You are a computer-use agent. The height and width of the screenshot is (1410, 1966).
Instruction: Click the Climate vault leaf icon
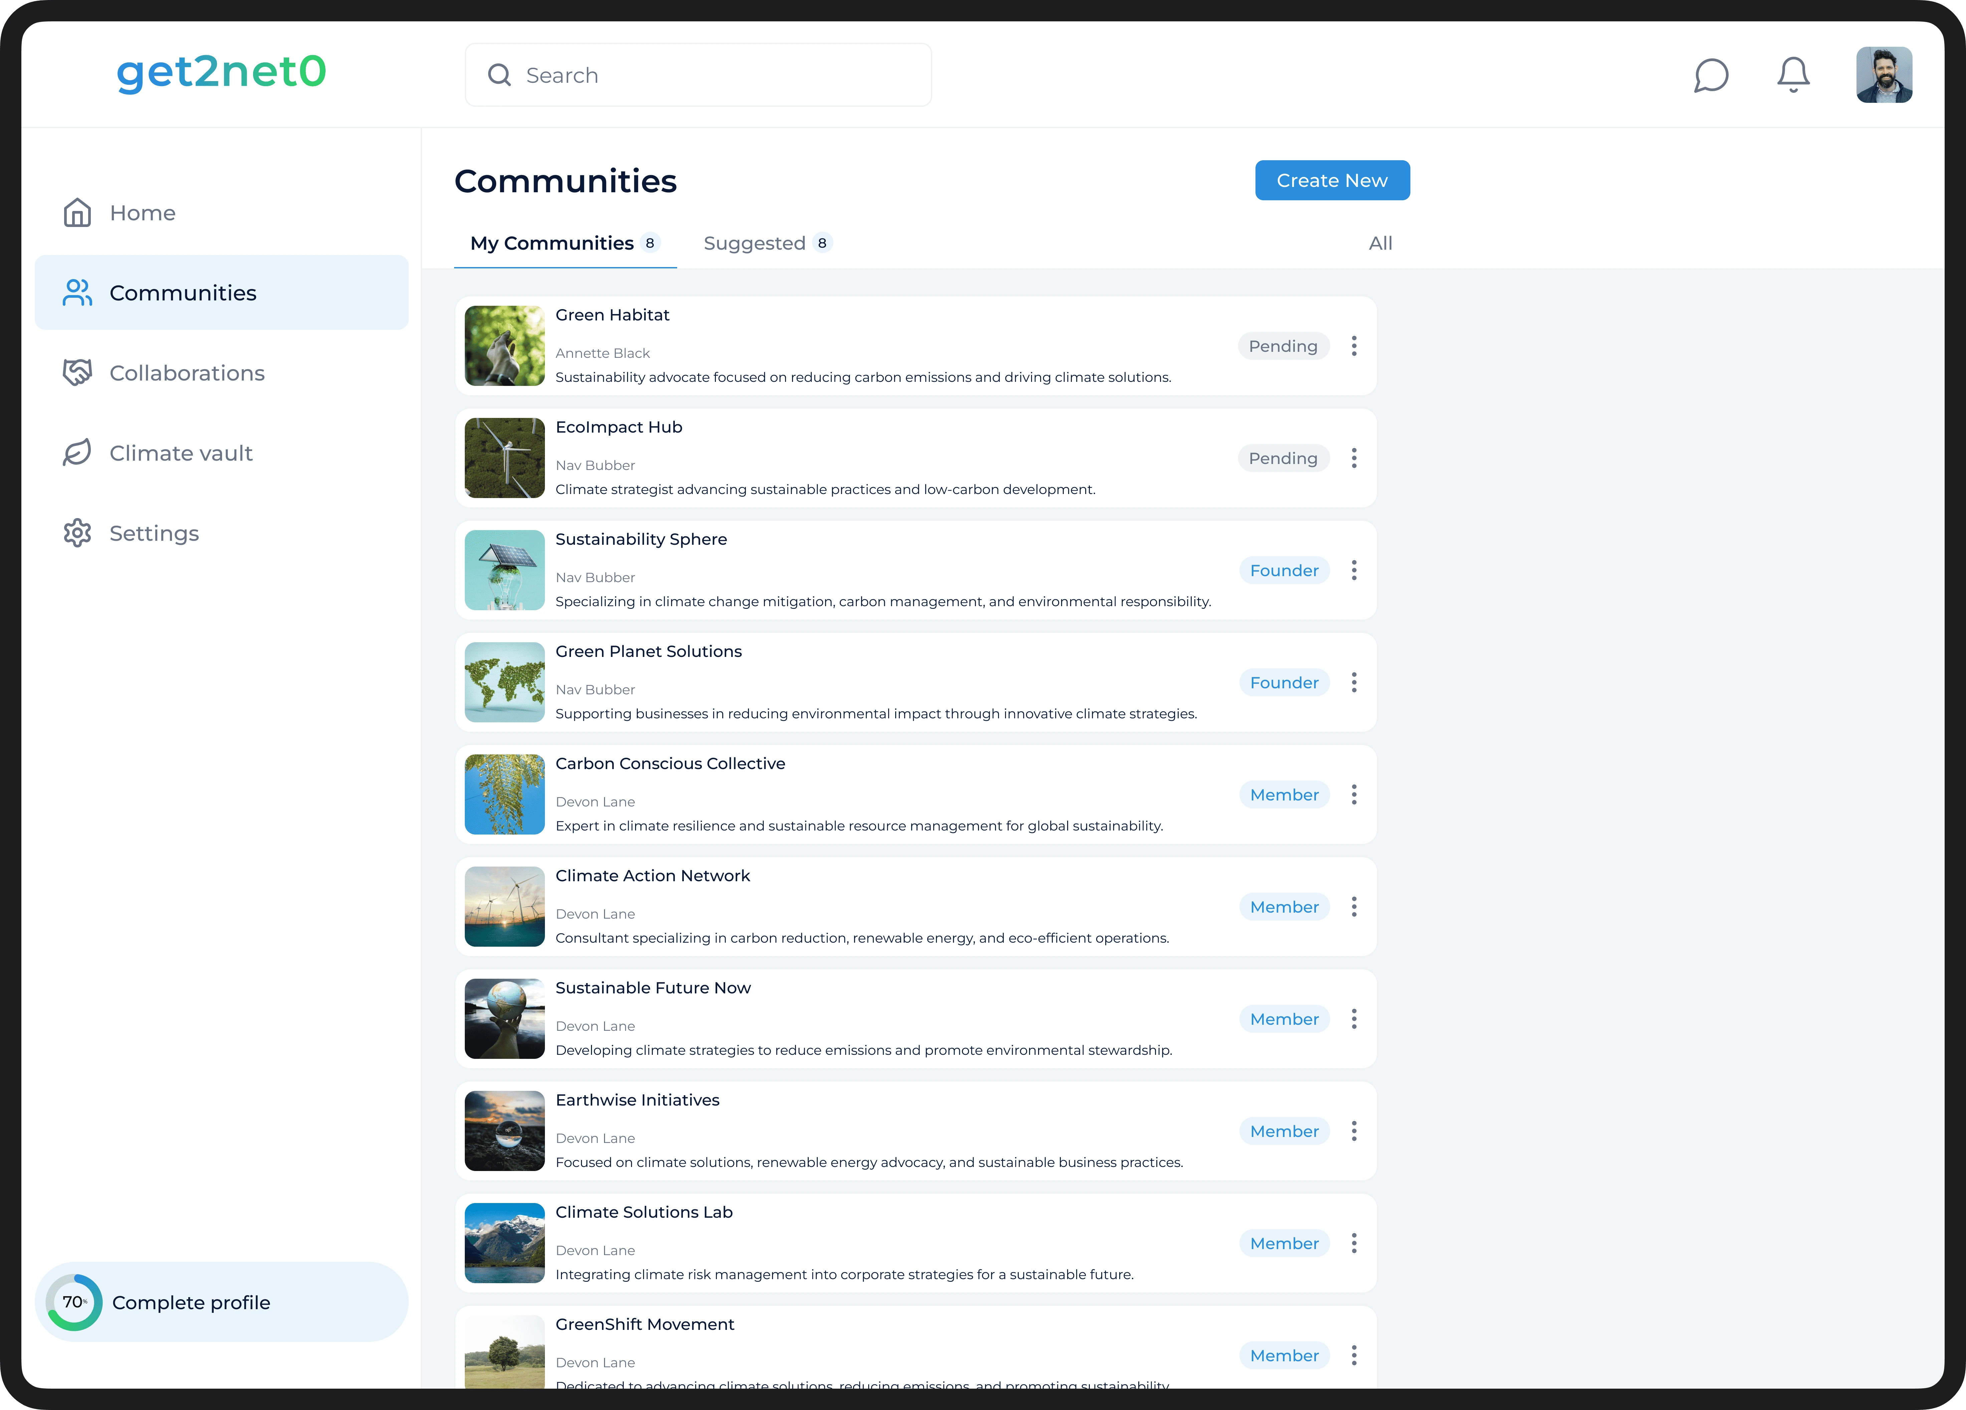(x=77, y=452)
